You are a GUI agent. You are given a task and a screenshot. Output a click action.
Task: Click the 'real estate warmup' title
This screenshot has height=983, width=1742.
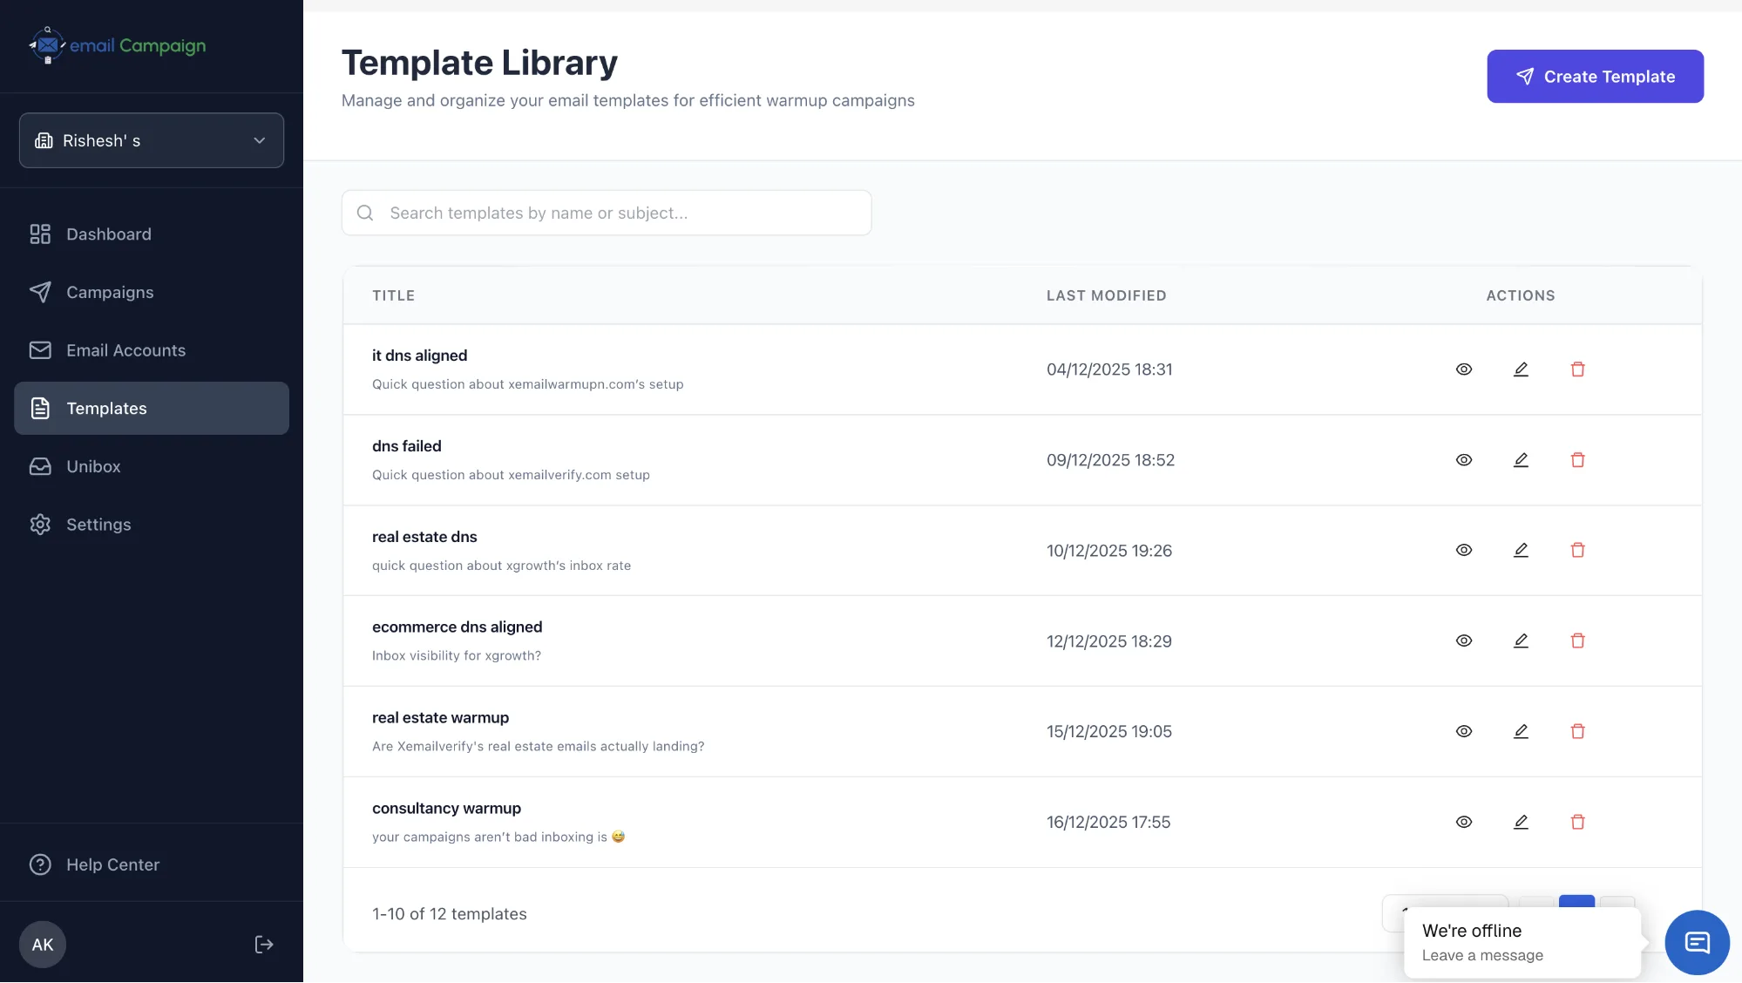pyautogui.click(x=440, y=718)
